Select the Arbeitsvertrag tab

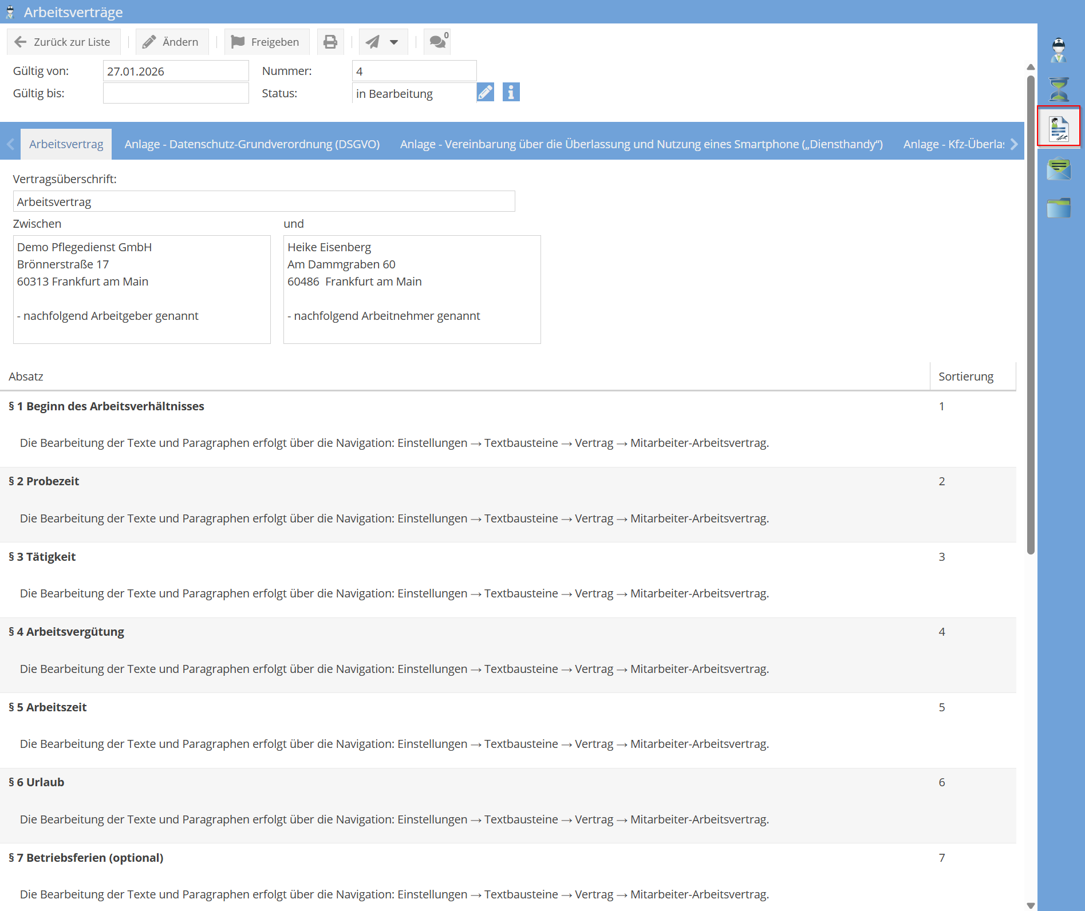pyautogui.click(x=66, y=144)
